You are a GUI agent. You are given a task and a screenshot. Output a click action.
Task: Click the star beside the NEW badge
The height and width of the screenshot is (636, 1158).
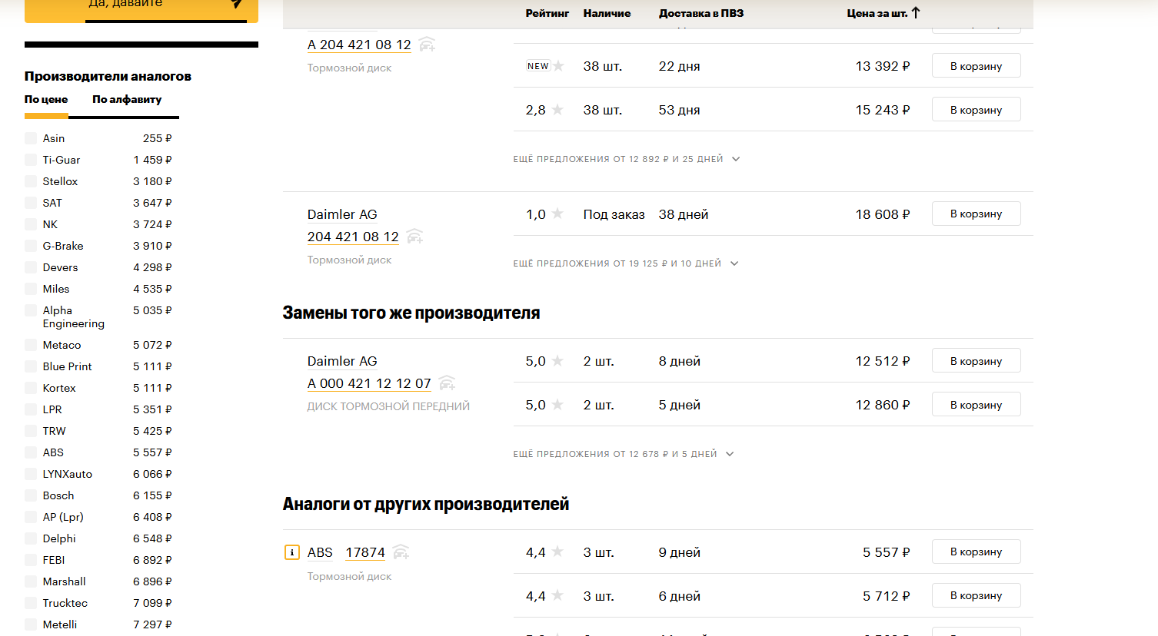tap(558, 66)
